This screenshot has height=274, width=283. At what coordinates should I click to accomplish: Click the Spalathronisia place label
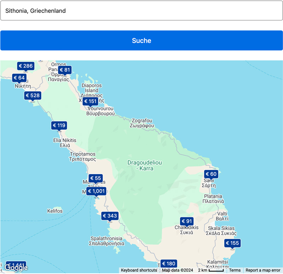coord(106,241)
